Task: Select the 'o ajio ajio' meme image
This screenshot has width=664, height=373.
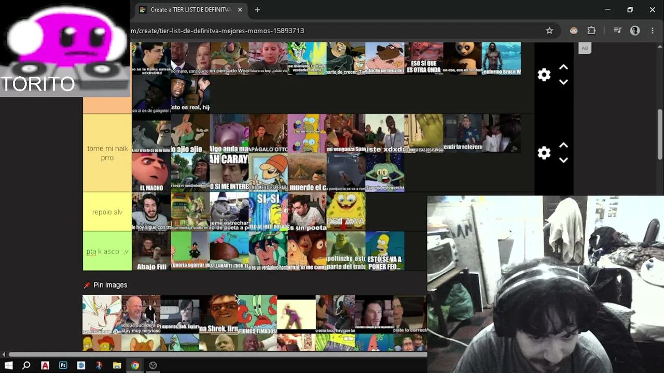Action: pyautogui.click(x=190, y=134)
